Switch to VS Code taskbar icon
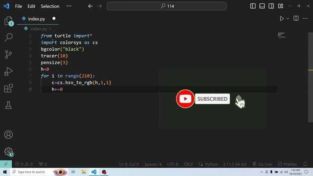 (x=93, y=172)
